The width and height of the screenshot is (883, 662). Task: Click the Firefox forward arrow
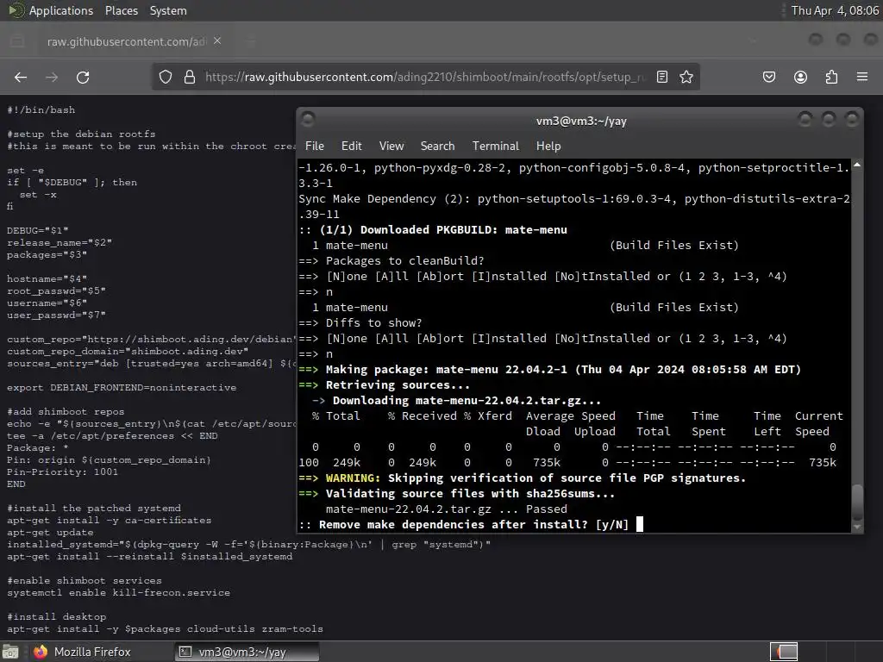pos(52,77)
